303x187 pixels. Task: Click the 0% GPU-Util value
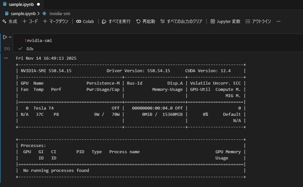tap(205, 114)
